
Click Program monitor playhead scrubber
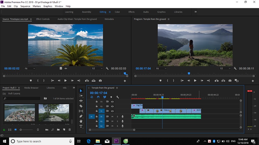[189, 73]
